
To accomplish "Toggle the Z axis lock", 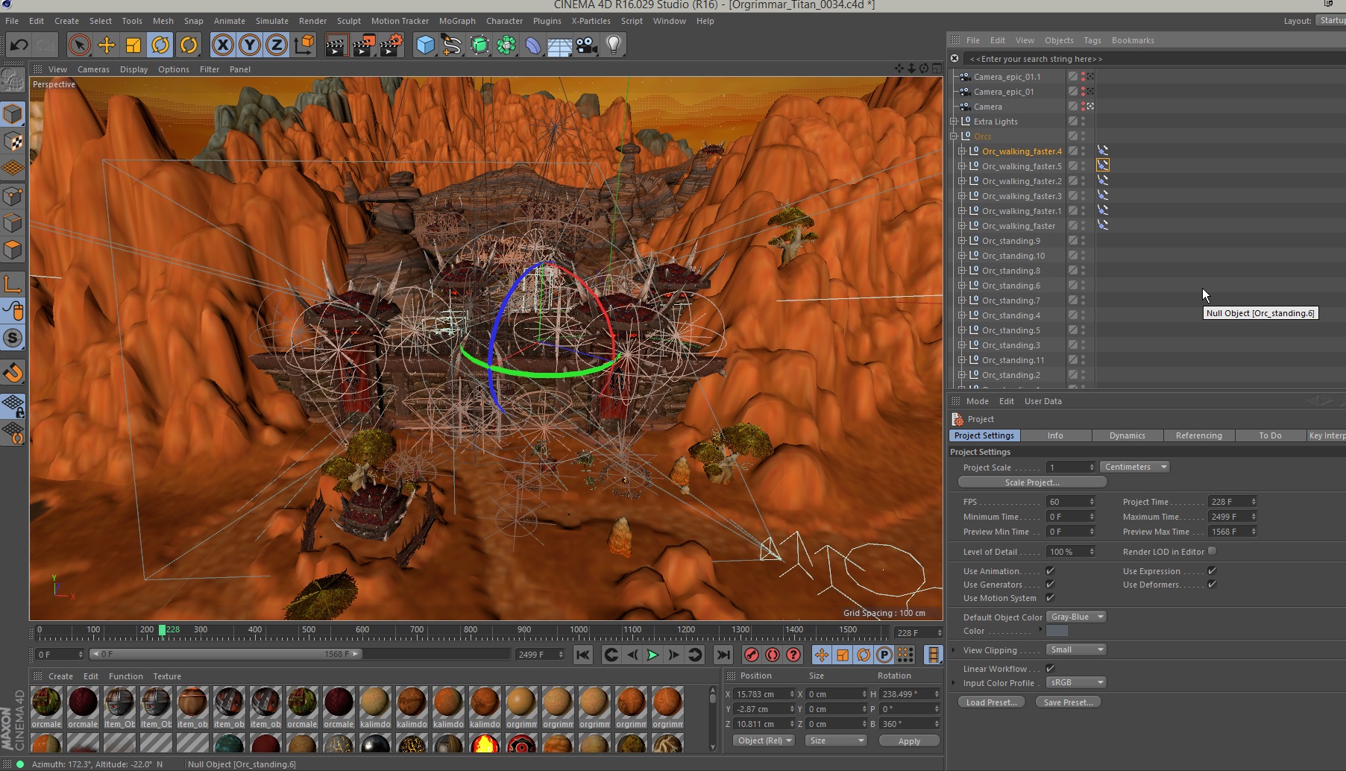I will point(277,45).
